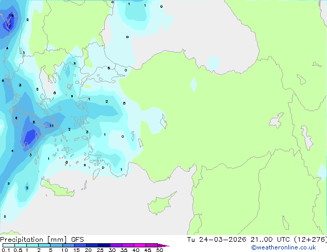Click the 'Precipitation [mm] GFS' title text
The image size is (327, 252).
pos(42,240)
